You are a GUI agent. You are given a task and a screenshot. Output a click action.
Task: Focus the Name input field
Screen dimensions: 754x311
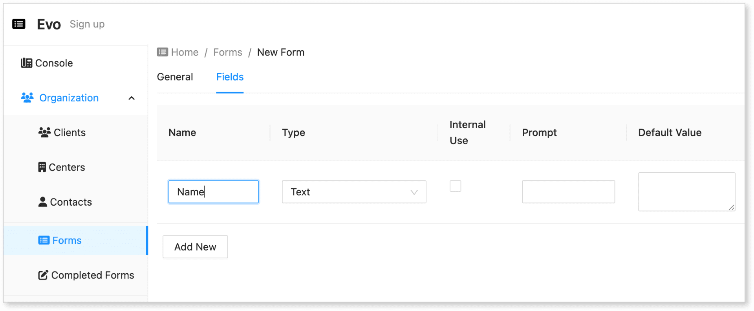(214, 192)
